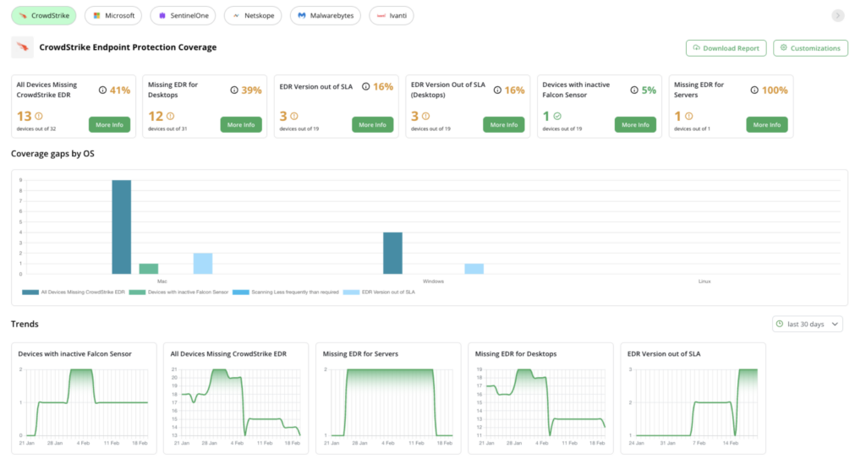Click info icon next to 100% percentage
The width and height of the screenshot is (866, 459).
click(x=754, y=90)
